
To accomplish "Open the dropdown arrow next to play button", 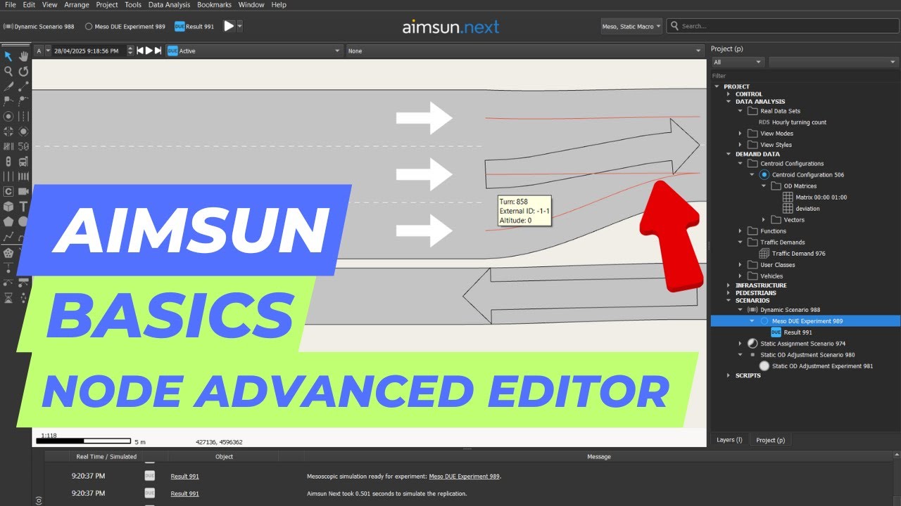I will coord(239,26).
